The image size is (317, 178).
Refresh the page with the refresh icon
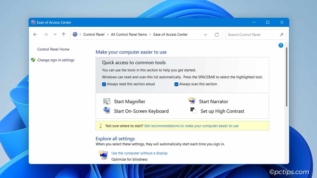tap(217, 34)
